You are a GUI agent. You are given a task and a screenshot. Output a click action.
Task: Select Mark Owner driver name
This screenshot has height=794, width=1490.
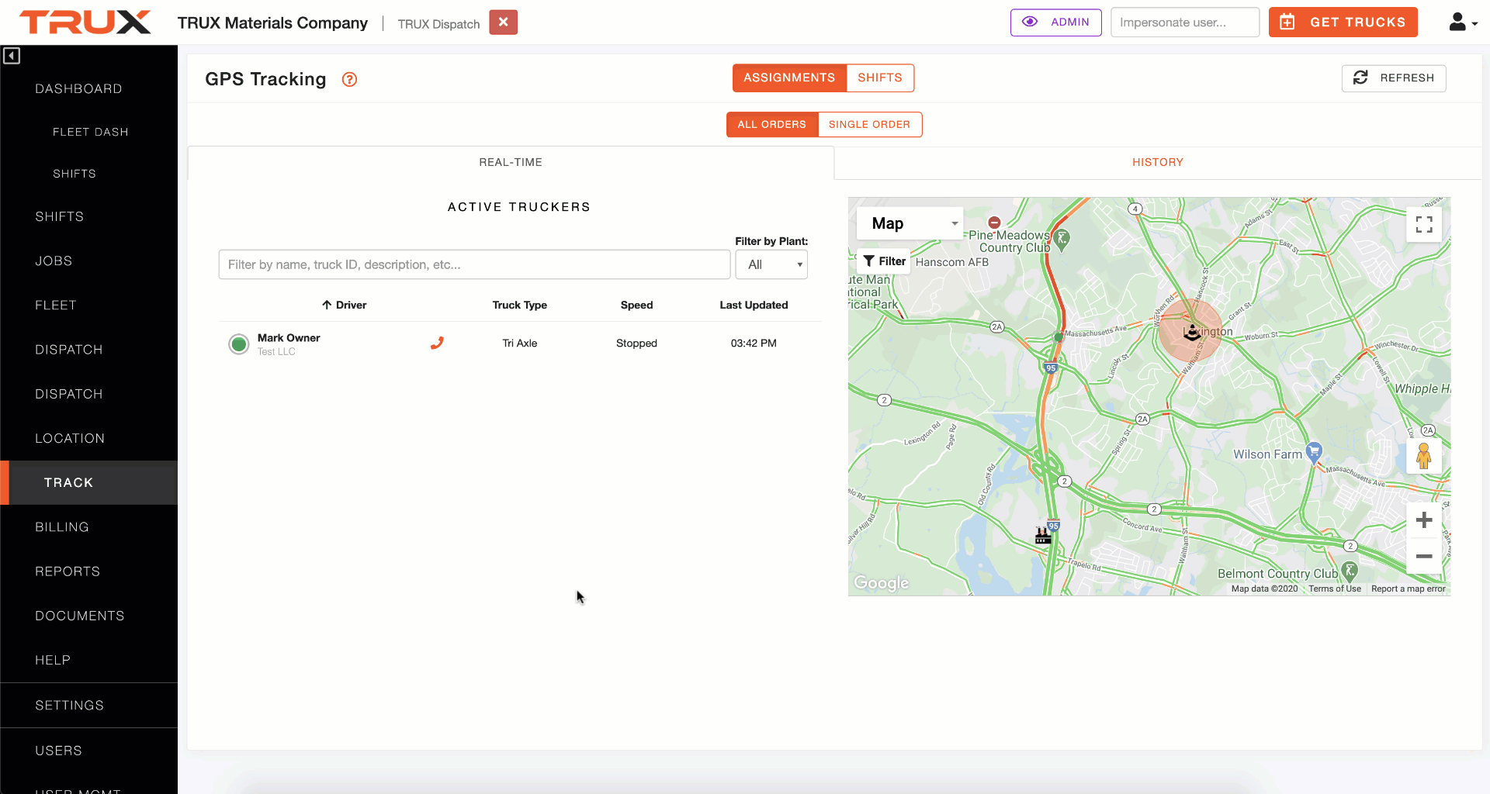point(289,337)
